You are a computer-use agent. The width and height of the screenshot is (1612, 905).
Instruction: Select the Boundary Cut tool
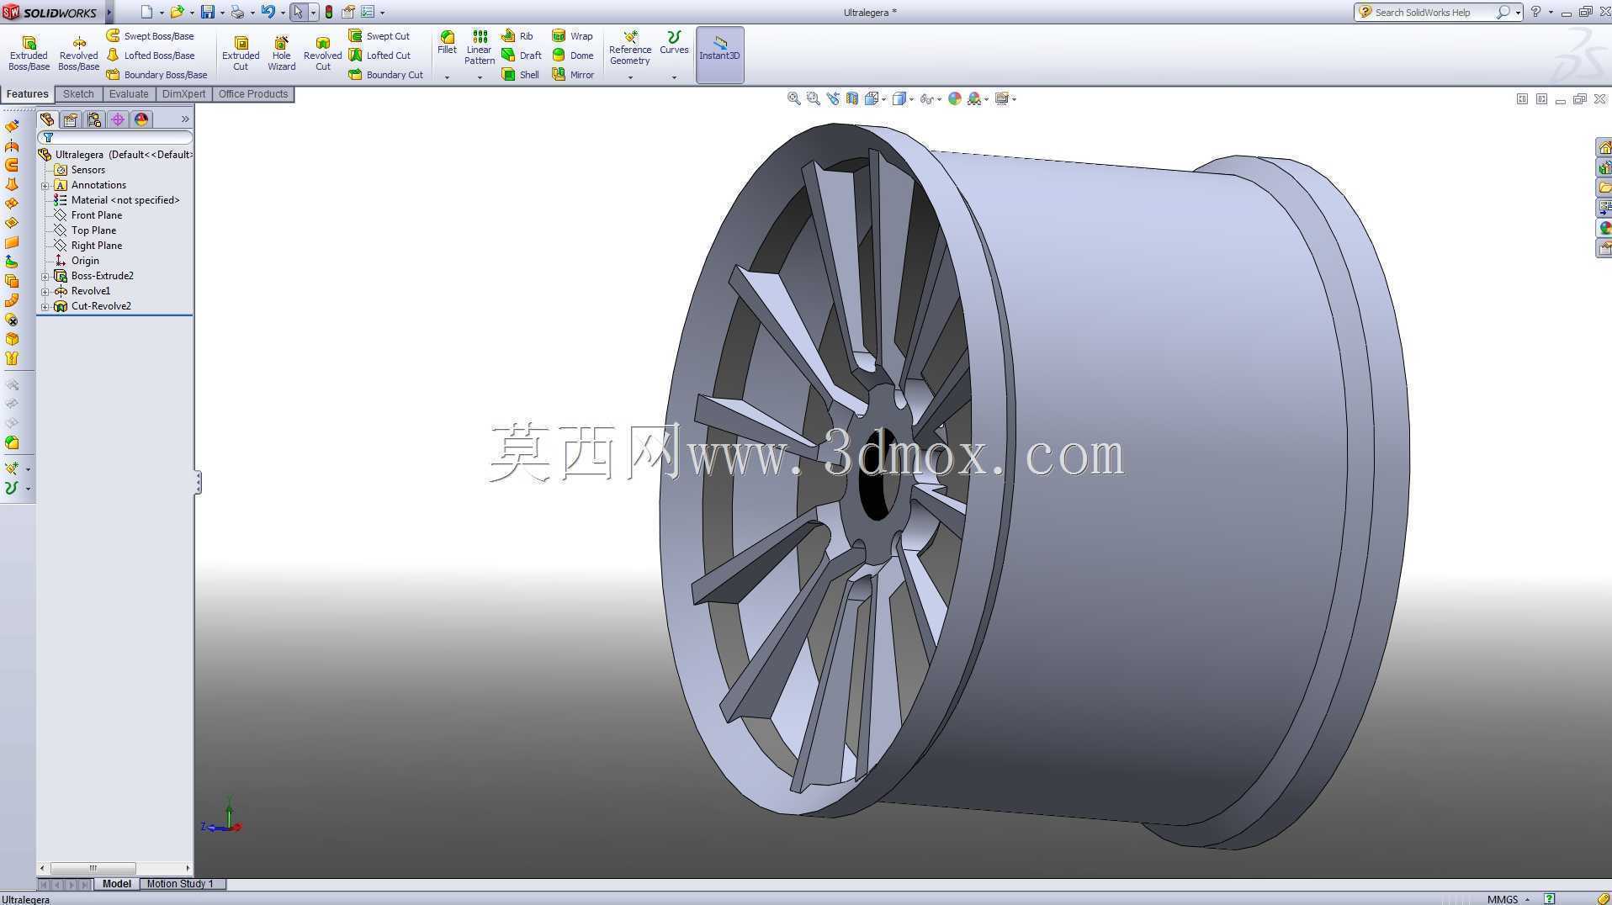click(x=385, y=75)
